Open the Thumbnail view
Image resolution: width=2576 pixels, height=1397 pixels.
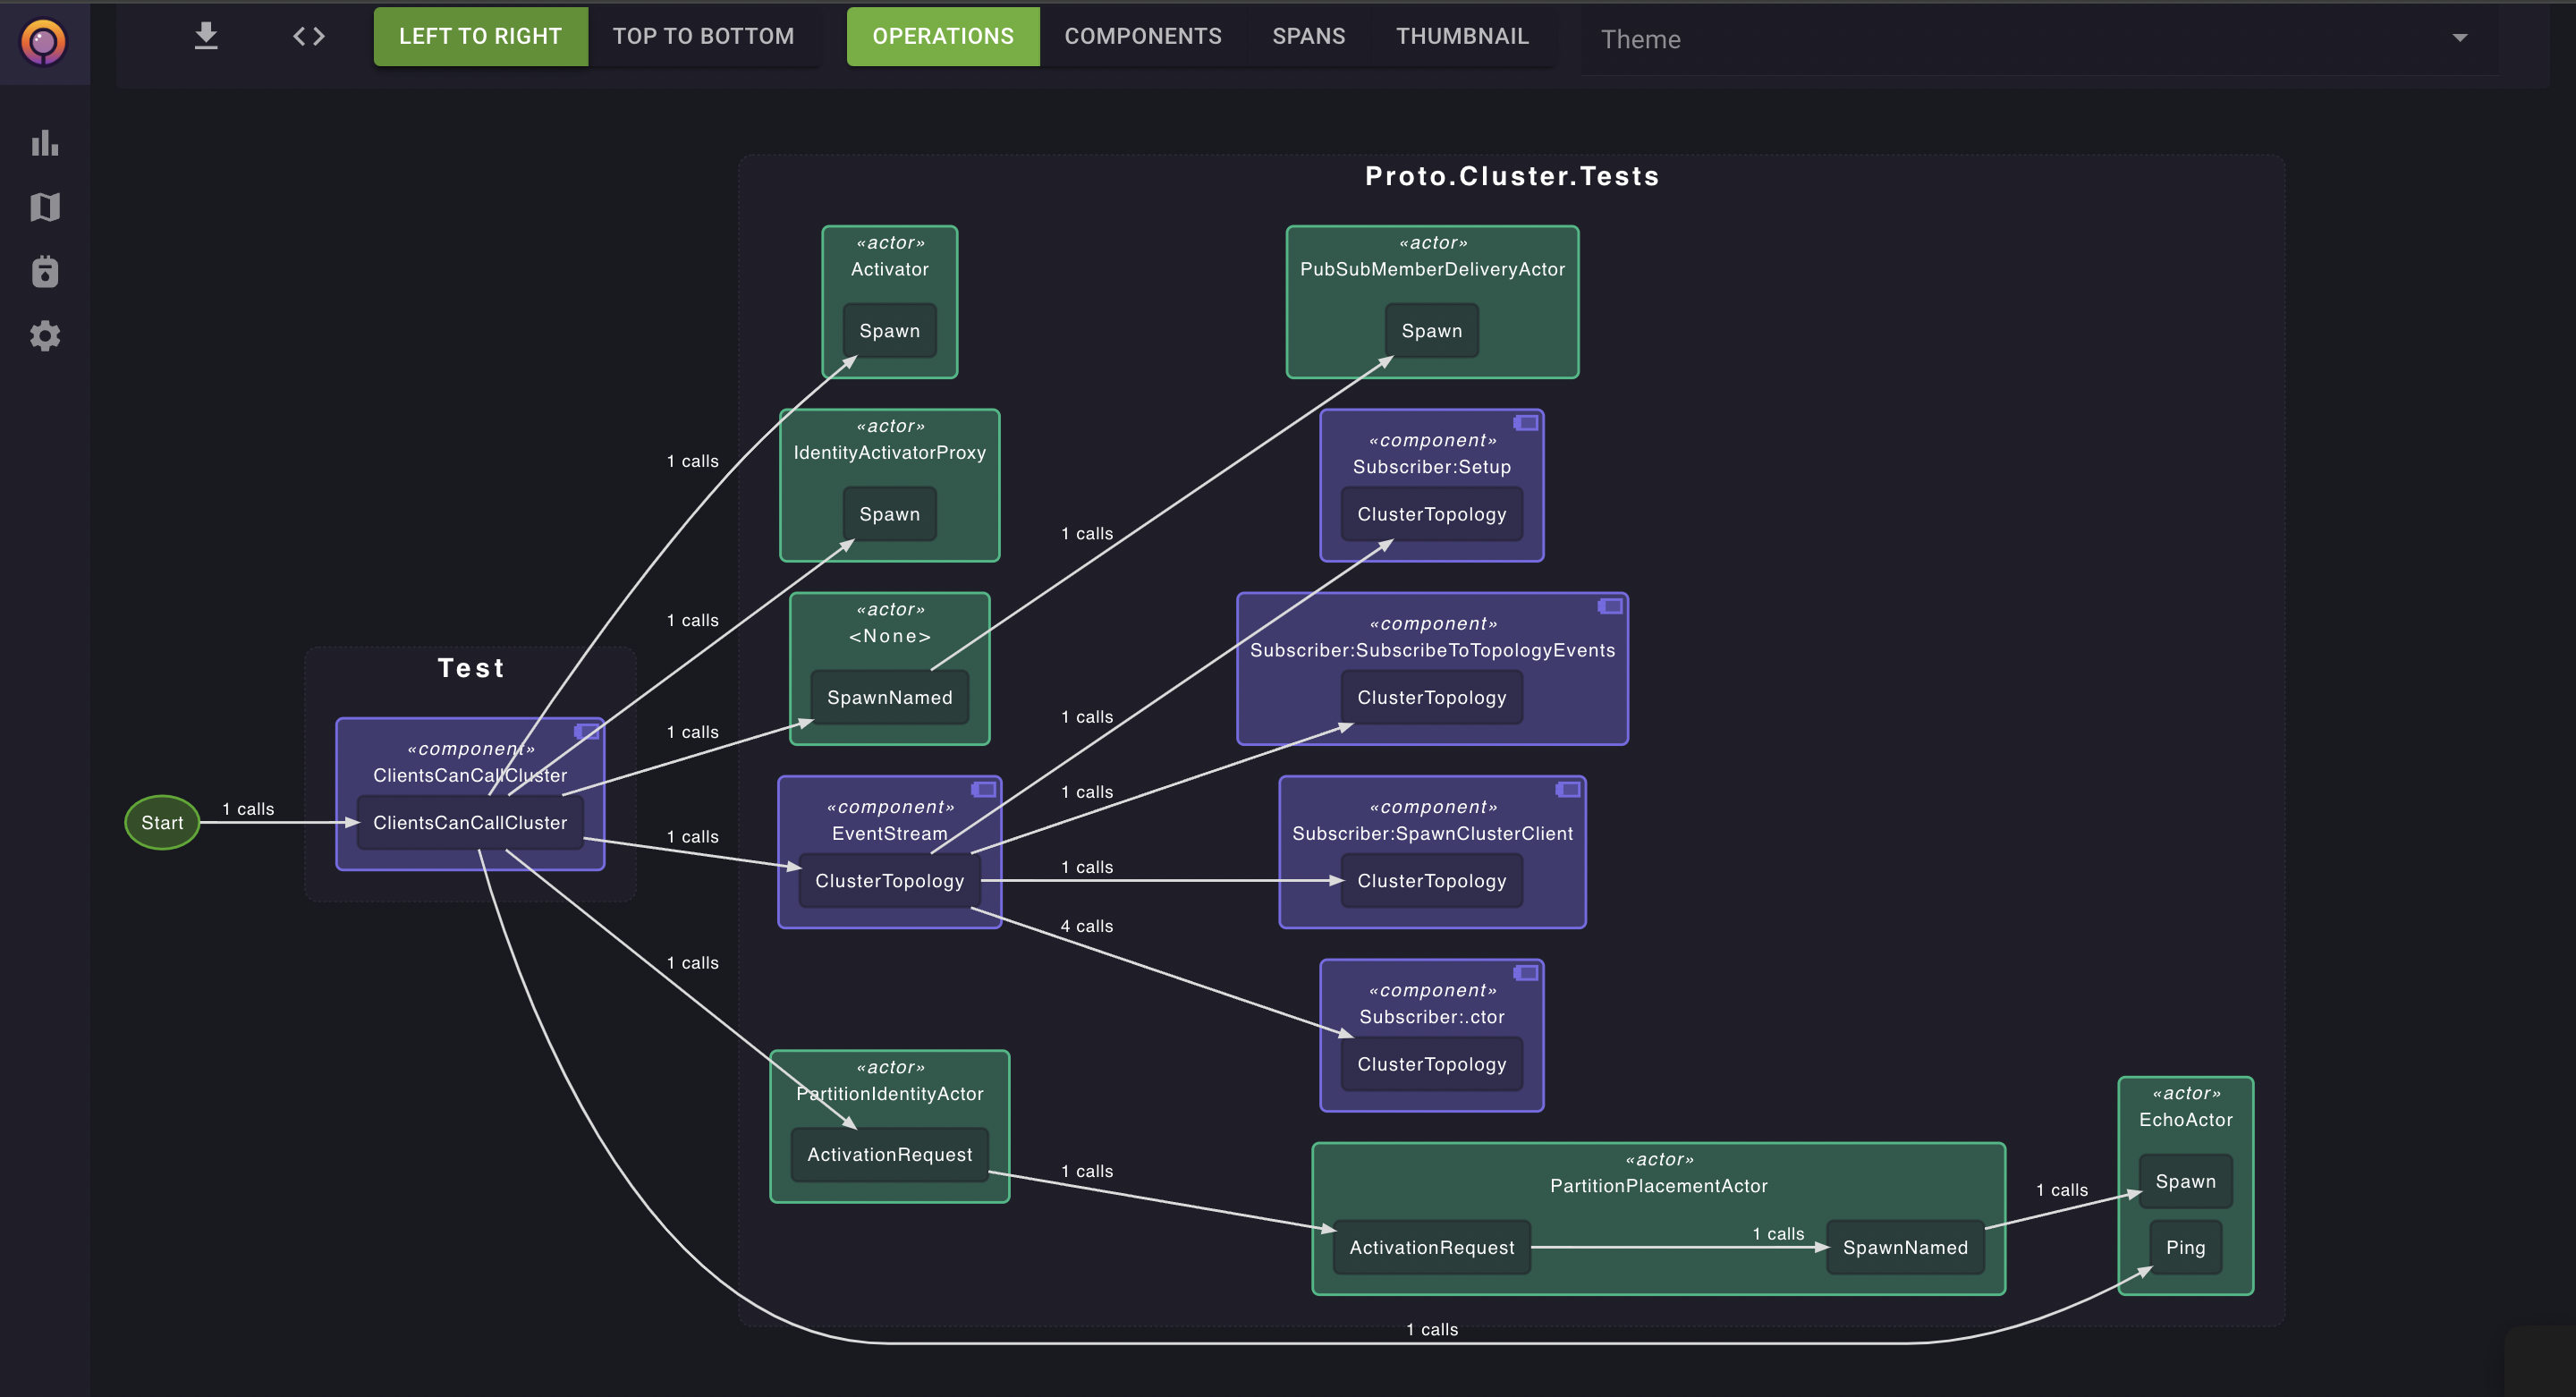(1462, 37)
